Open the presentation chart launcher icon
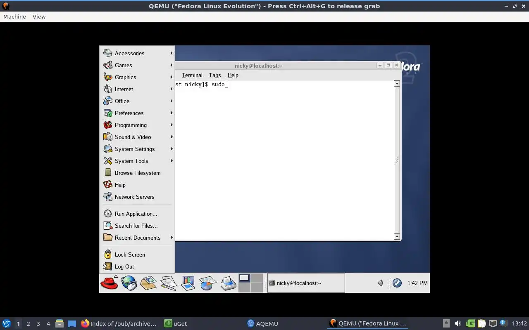 tap(188, 283)
